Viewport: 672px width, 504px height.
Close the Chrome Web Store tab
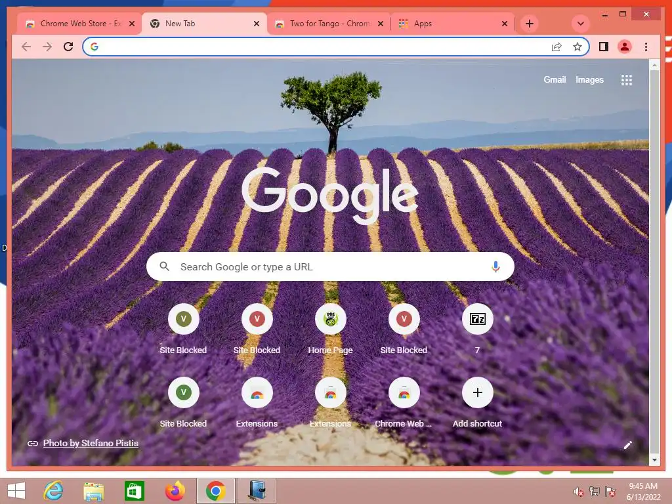click(132, 24)
